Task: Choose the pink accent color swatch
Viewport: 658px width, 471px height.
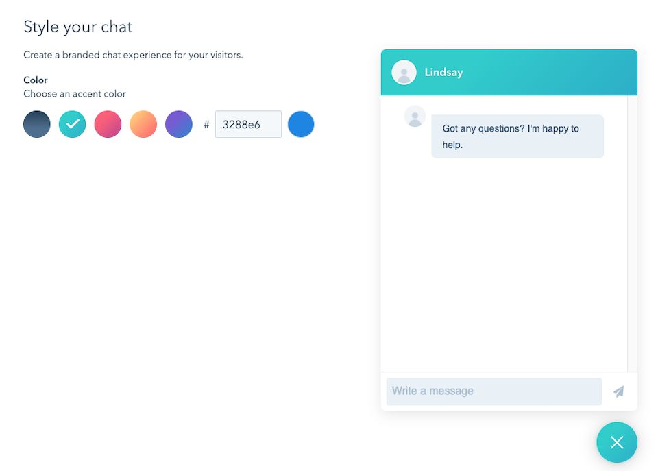Action: 108,125
